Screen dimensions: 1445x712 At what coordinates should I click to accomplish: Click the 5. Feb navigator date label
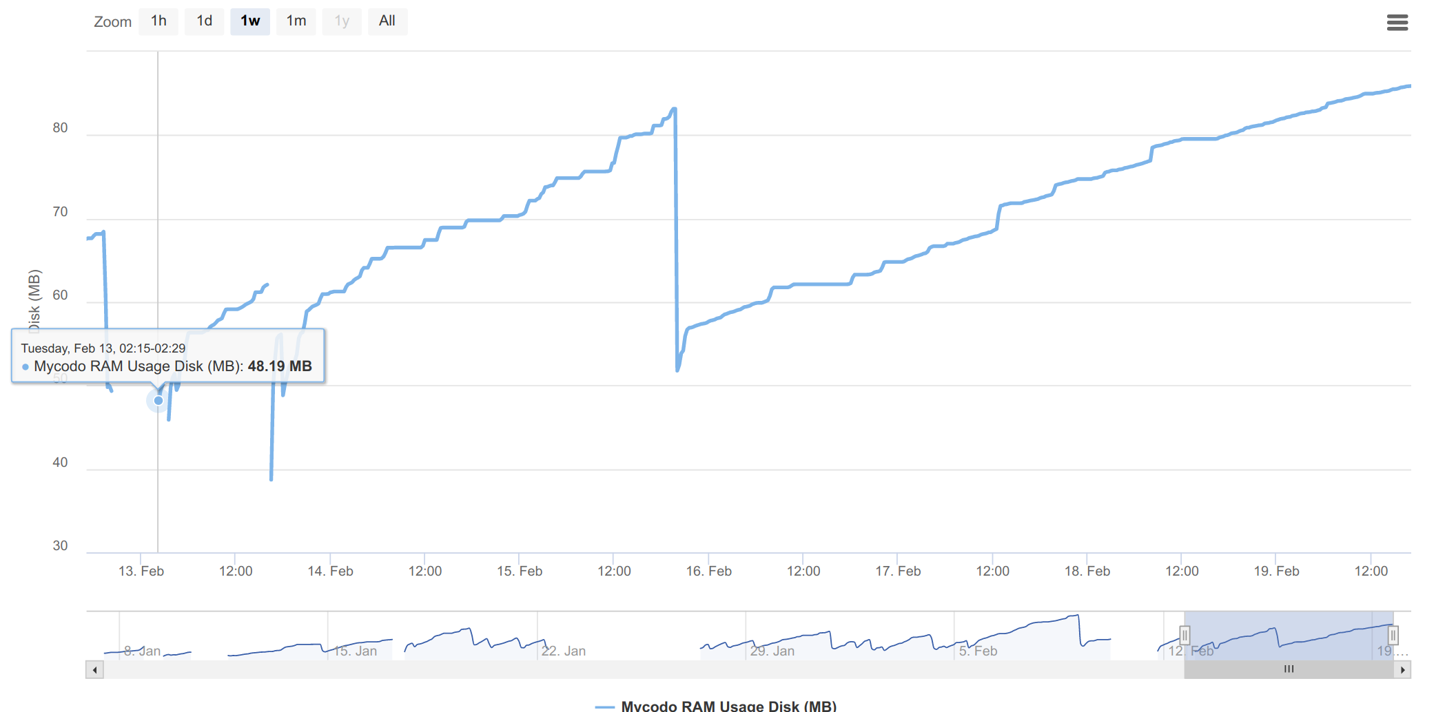(978, 651)
